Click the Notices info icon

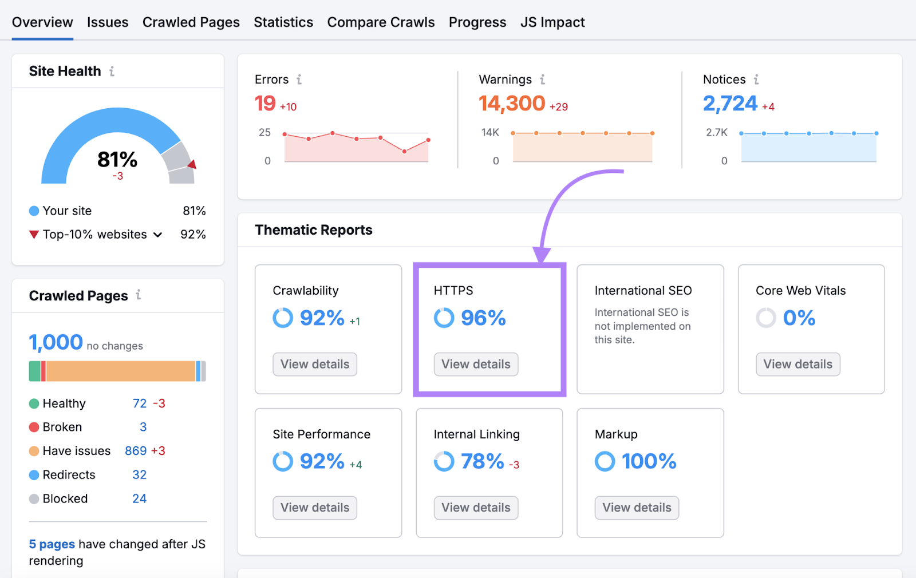pyautogui.click(x=757, y=80)
